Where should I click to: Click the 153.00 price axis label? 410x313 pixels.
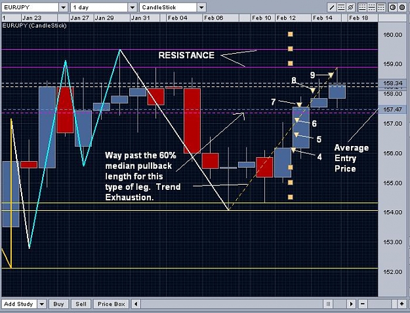[392, 242]
